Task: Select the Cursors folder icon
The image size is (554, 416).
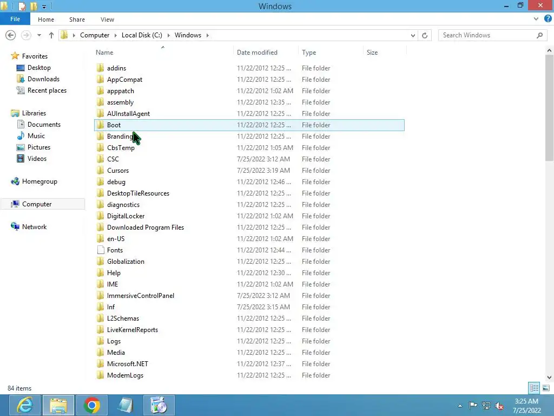Action: pos(100,171)
